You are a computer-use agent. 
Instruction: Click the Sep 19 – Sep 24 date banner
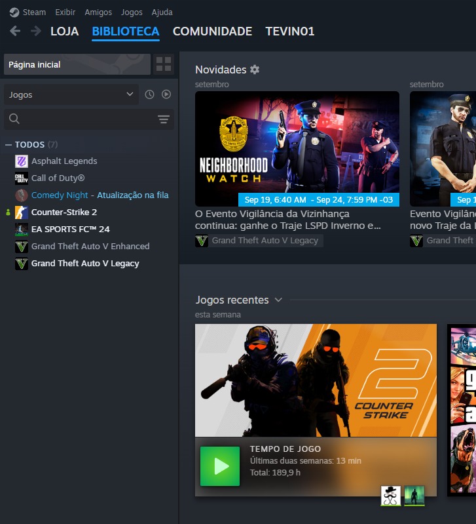(x=319, y=200)
